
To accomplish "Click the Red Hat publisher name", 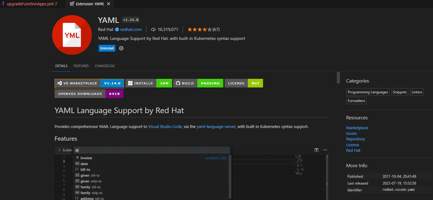I will pyautogui.click(x=106, y=30).
